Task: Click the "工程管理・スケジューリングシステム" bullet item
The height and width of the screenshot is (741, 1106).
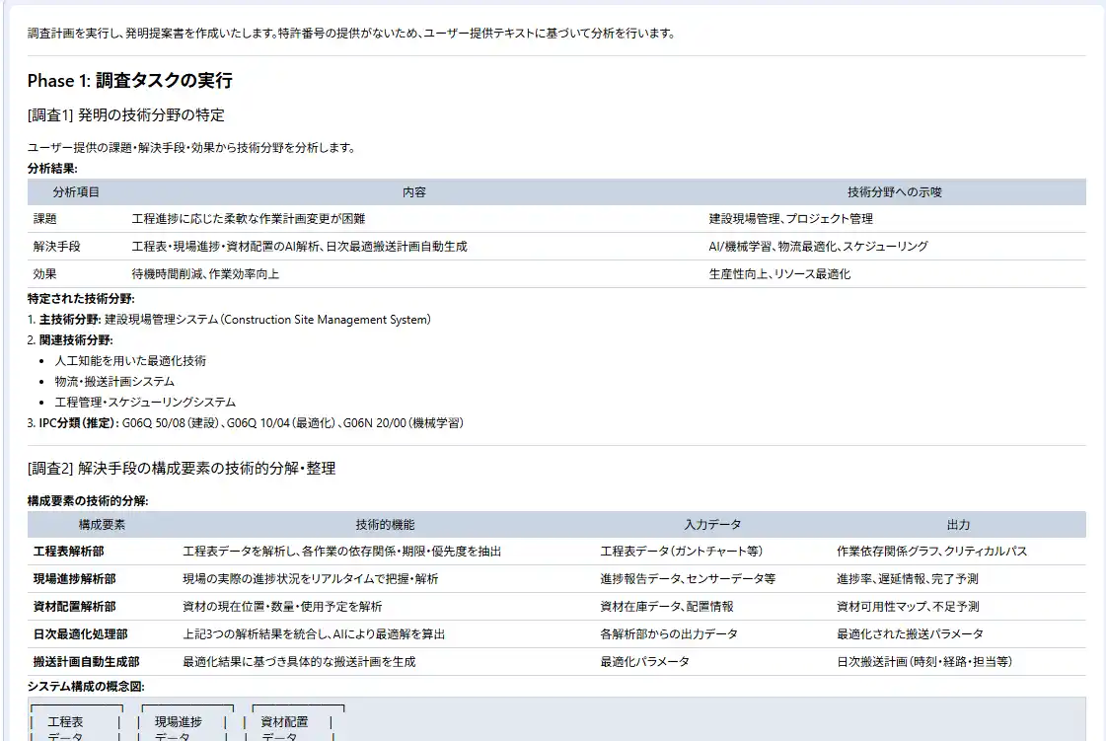Action: [x=145, y=403]
